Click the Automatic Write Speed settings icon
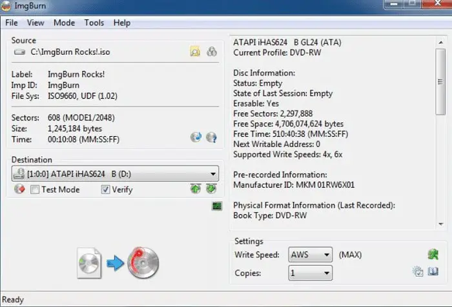 (433, 254)
